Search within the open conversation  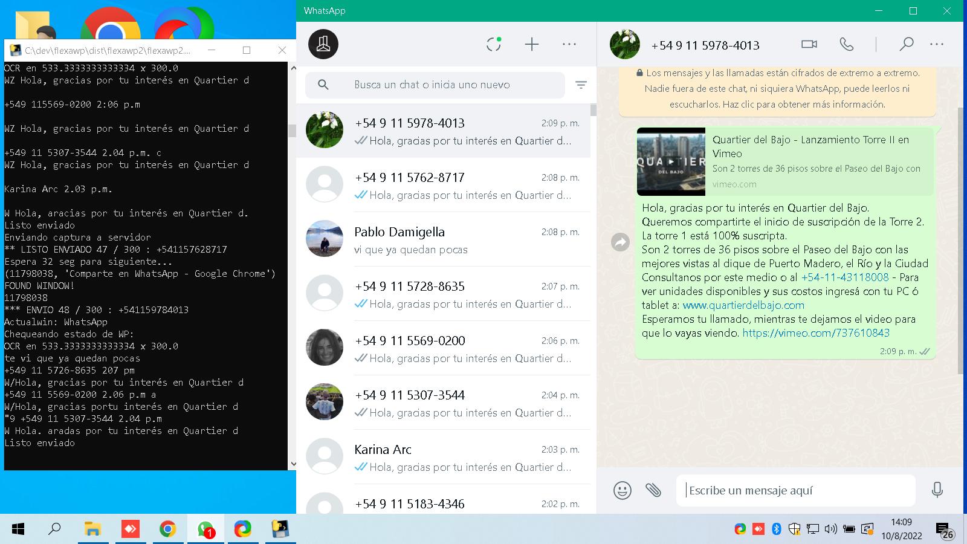tap(906, 44)
